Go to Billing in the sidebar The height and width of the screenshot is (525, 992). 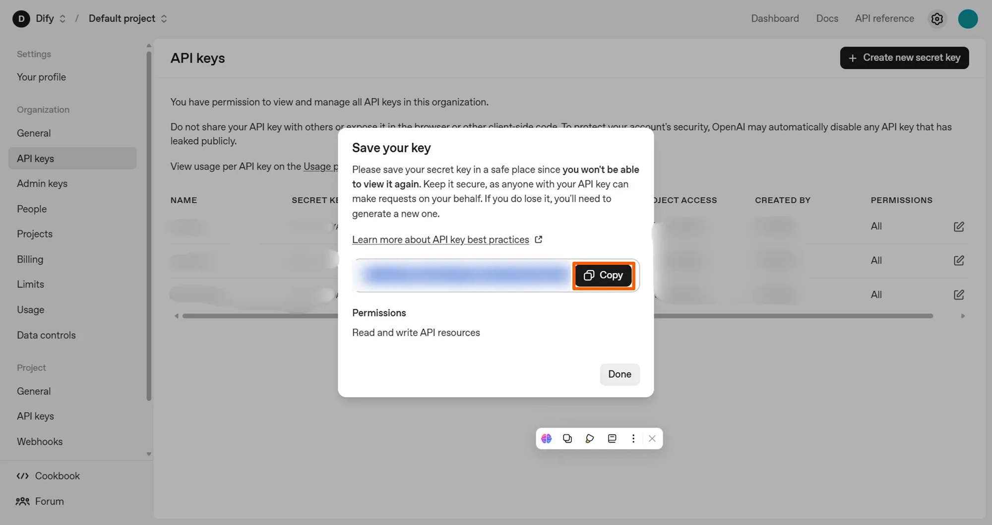(30, 259)
